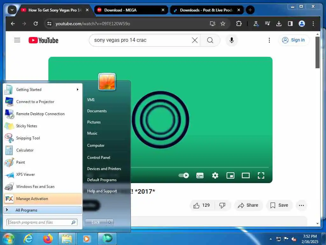This screenshot has width=326, height=245.
Task: Open media controls icon in toolbar
Action: [x=267, y=24]
